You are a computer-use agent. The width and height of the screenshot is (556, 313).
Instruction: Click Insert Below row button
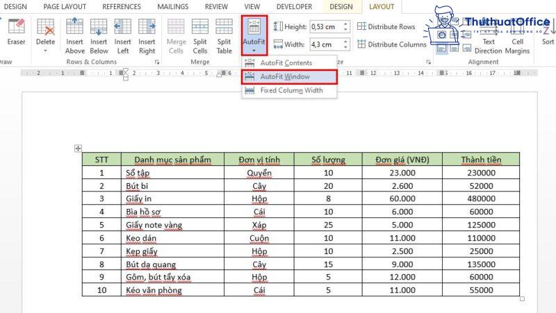pyautogui.click(x=99, y=36)
